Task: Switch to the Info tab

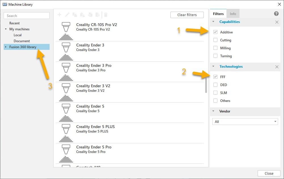Action: [233, 14]
